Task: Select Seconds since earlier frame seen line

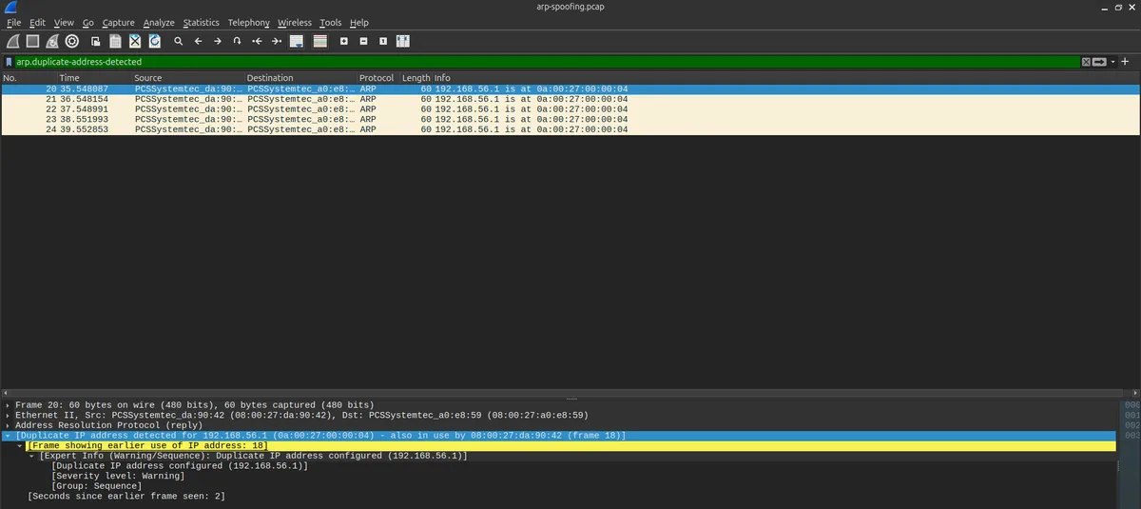Action: coord(126,497)
